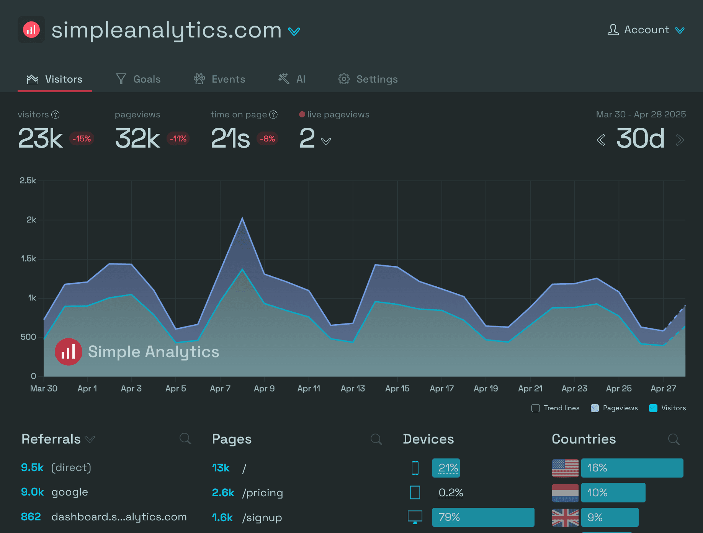The image size is (703, 533).
Task: Open the Events paw icon
Action: click(199, 79)
